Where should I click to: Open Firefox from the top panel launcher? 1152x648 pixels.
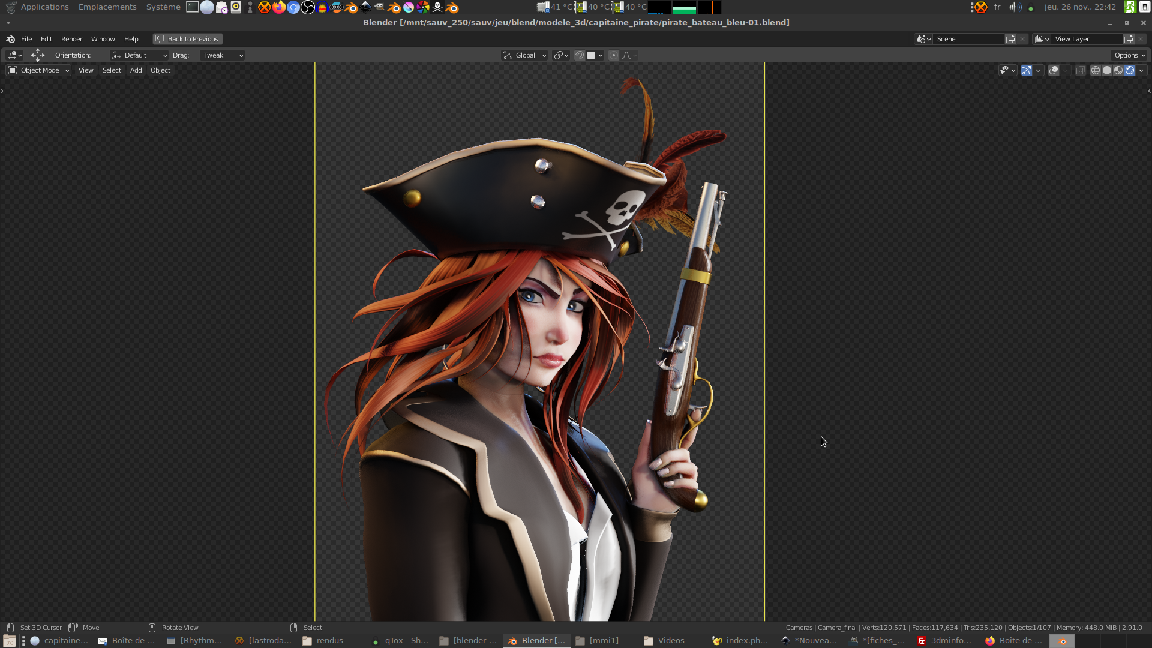(x=279, y=7)
